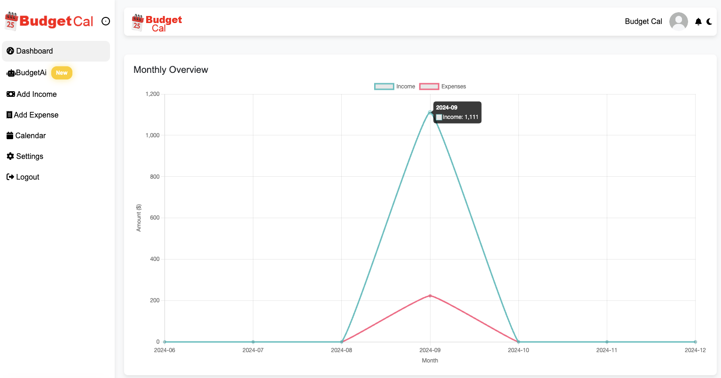Click the 1,200 y-axis label

153,94
